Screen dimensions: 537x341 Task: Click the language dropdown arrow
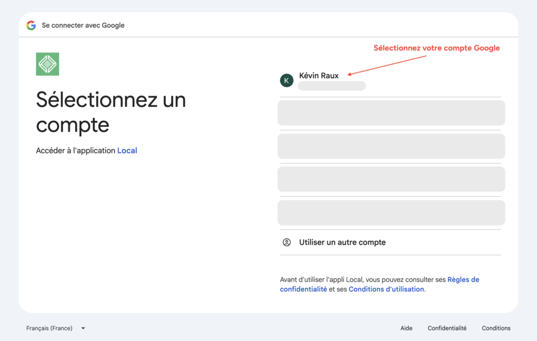coord(83,328)
